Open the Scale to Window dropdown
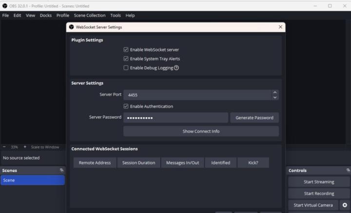Screen dimensions: 351x213 (x=45, y=147)
